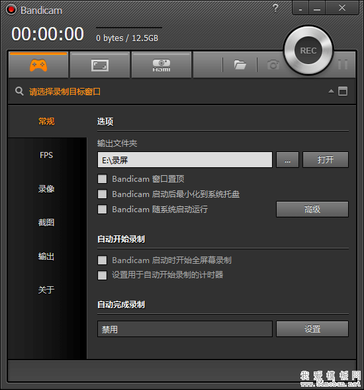Switch to screen rectangle recording mode
Screen dimensions: 364x390
tap(100, 65)
